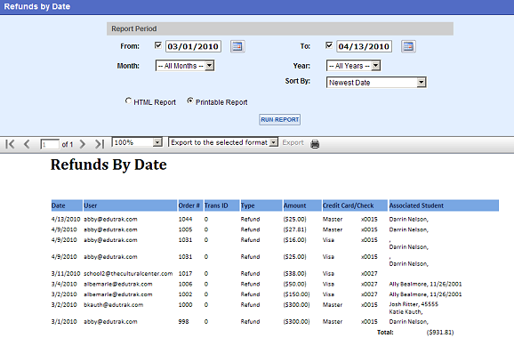This screenshot has width=514, height=338.
Task: Click the User column header
Action: pyautogui.click(x=130, y=205)
